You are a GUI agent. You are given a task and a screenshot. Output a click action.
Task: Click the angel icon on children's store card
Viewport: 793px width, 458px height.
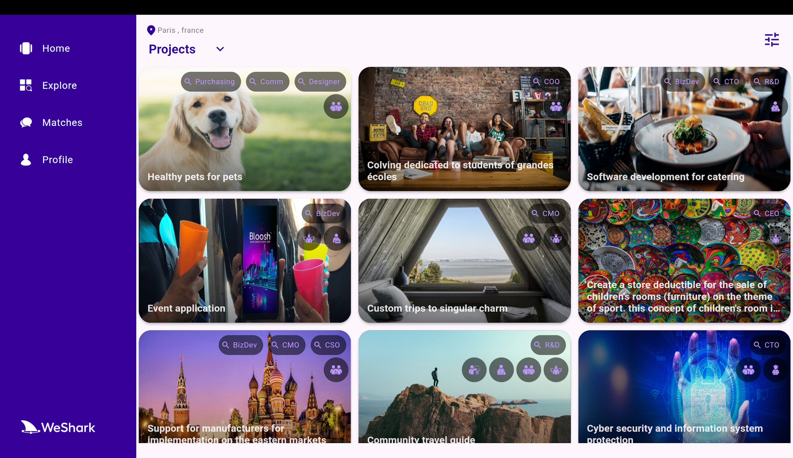(775, 239)
